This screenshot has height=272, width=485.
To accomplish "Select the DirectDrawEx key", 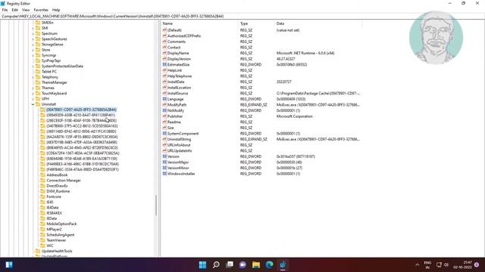I will (x=57, y=186).
